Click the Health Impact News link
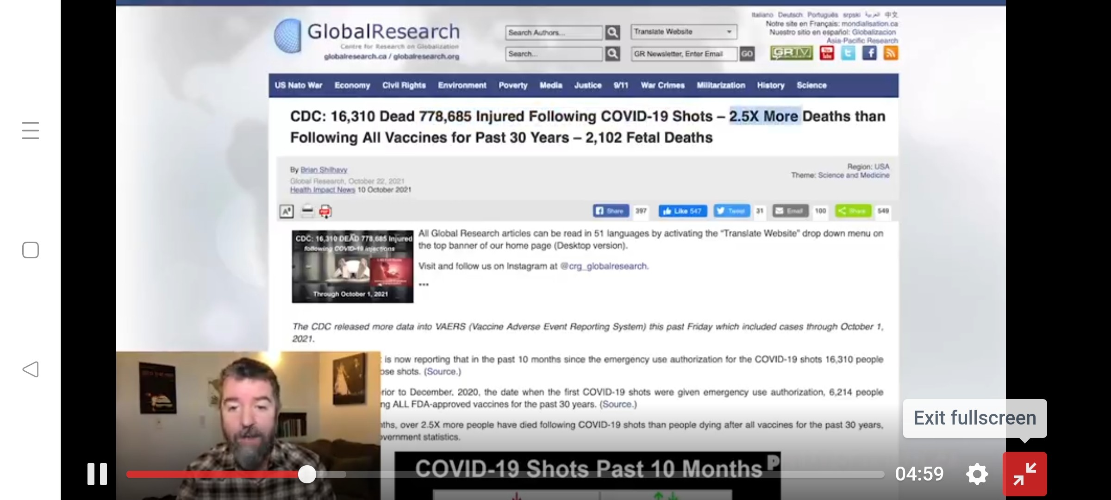Viewport: 1111px width, 500px height. click(323, 190)
